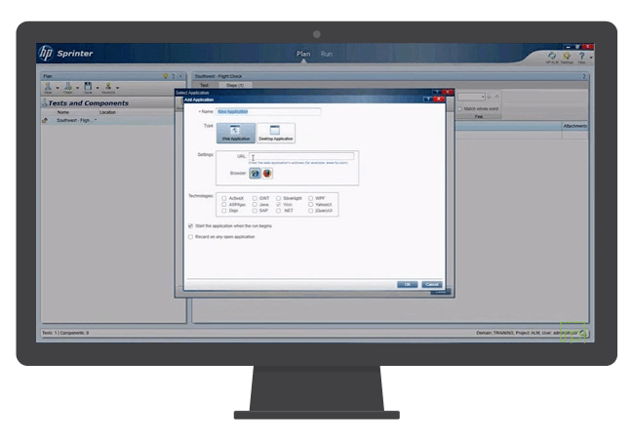The image size is (634, 439).
Task: Toggle Match whole word checkbox
Action: (x=459, y=108)
